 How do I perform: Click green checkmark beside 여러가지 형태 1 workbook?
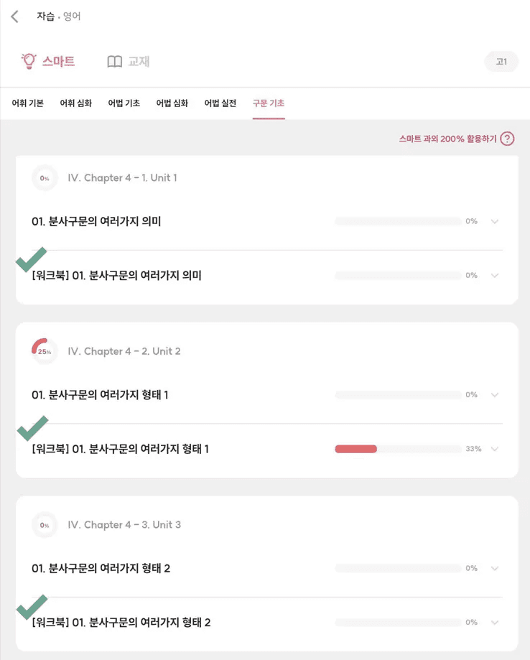pyautogui.click(x=32, y=428)
